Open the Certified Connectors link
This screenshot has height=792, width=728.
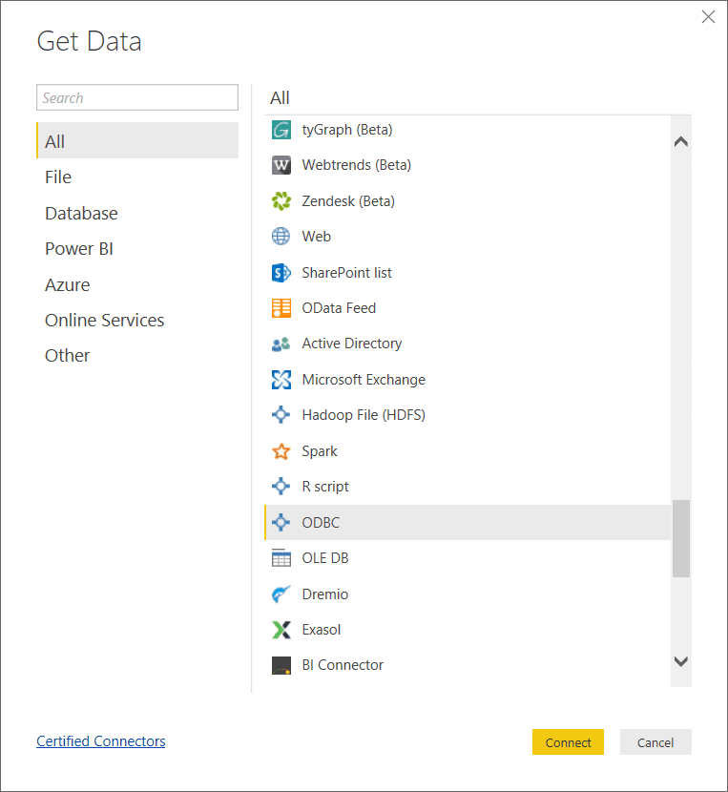[x=100, y=741]
